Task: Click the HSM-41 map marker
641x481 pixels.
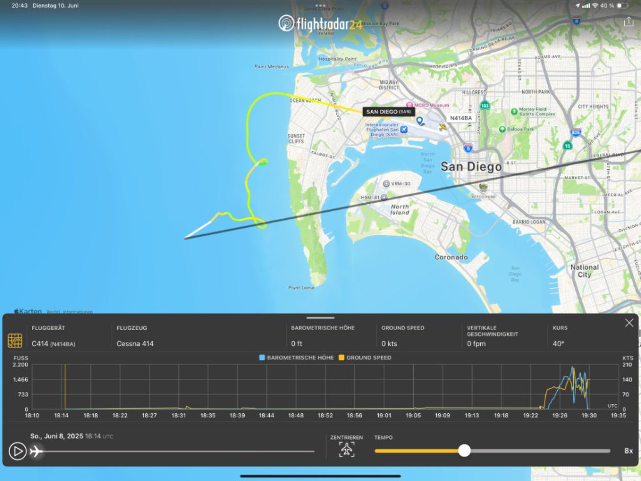Action: coord(384,197)
